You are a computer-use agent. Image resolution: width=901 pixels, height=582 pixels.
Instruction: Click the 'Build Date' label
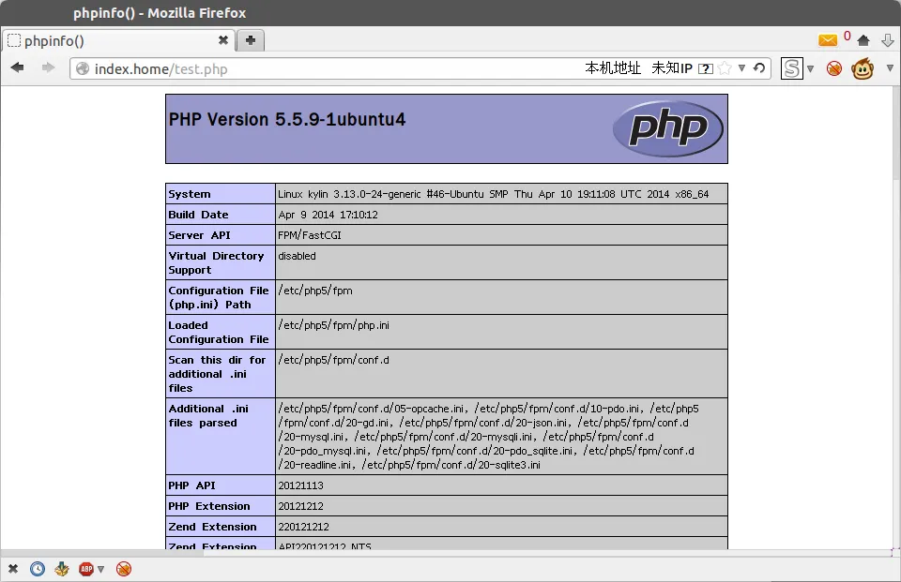tap(198, 215)
